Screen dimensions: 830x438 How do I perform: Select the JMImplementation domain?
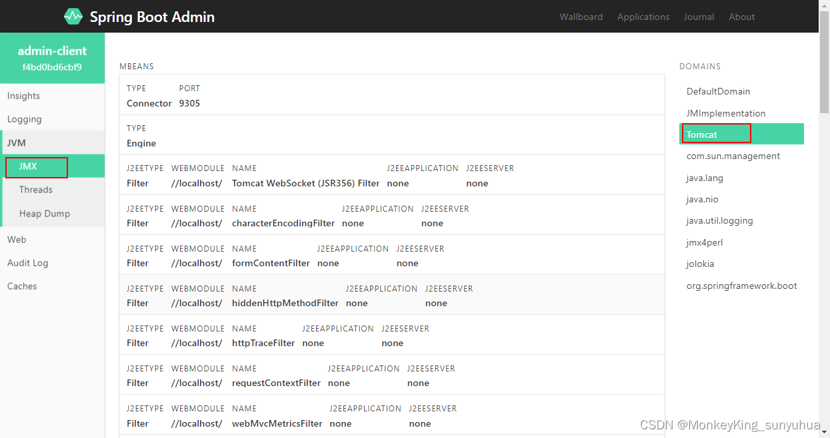tap(741, 113)
